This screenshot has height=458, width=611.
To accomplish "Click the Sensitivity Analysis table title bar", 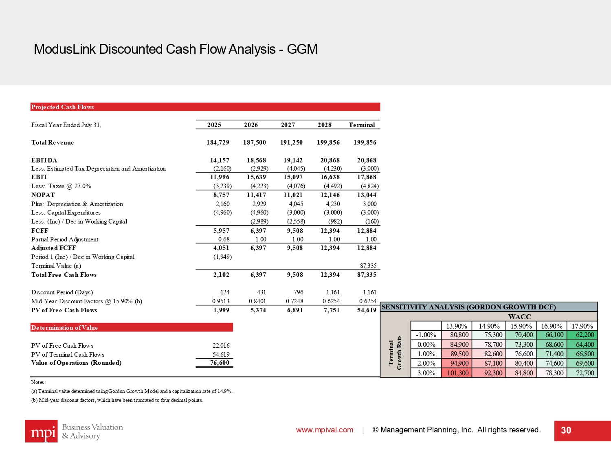I will click(x=488, y=307).
